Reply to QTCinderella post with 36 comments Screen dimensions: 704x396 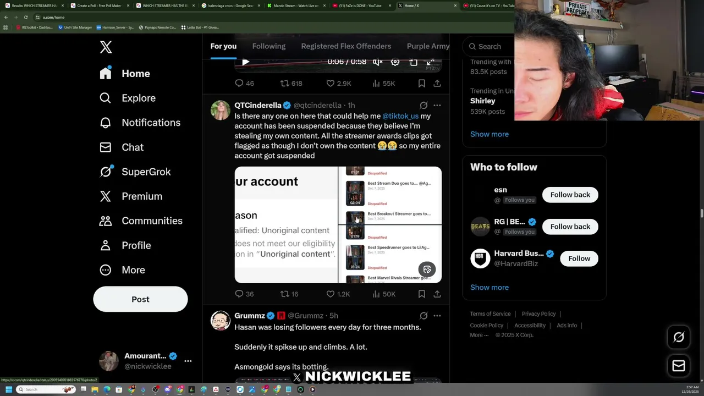[244, 294]
